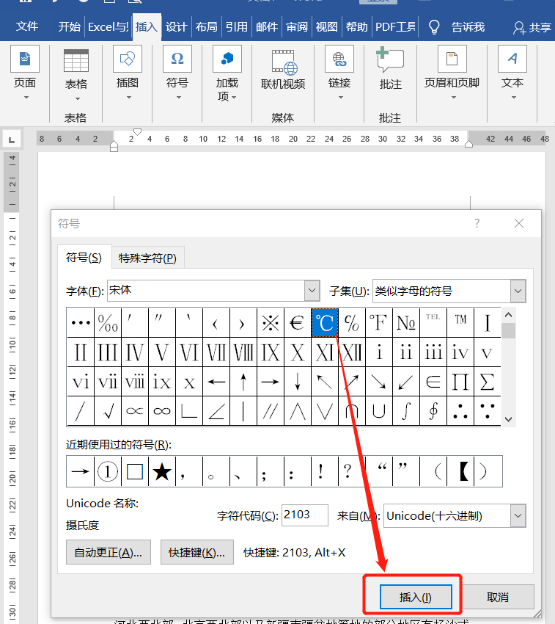Expand the subset (子集) dropdown
This screenshot has width=555, height=624.
(x=518, y=291)
